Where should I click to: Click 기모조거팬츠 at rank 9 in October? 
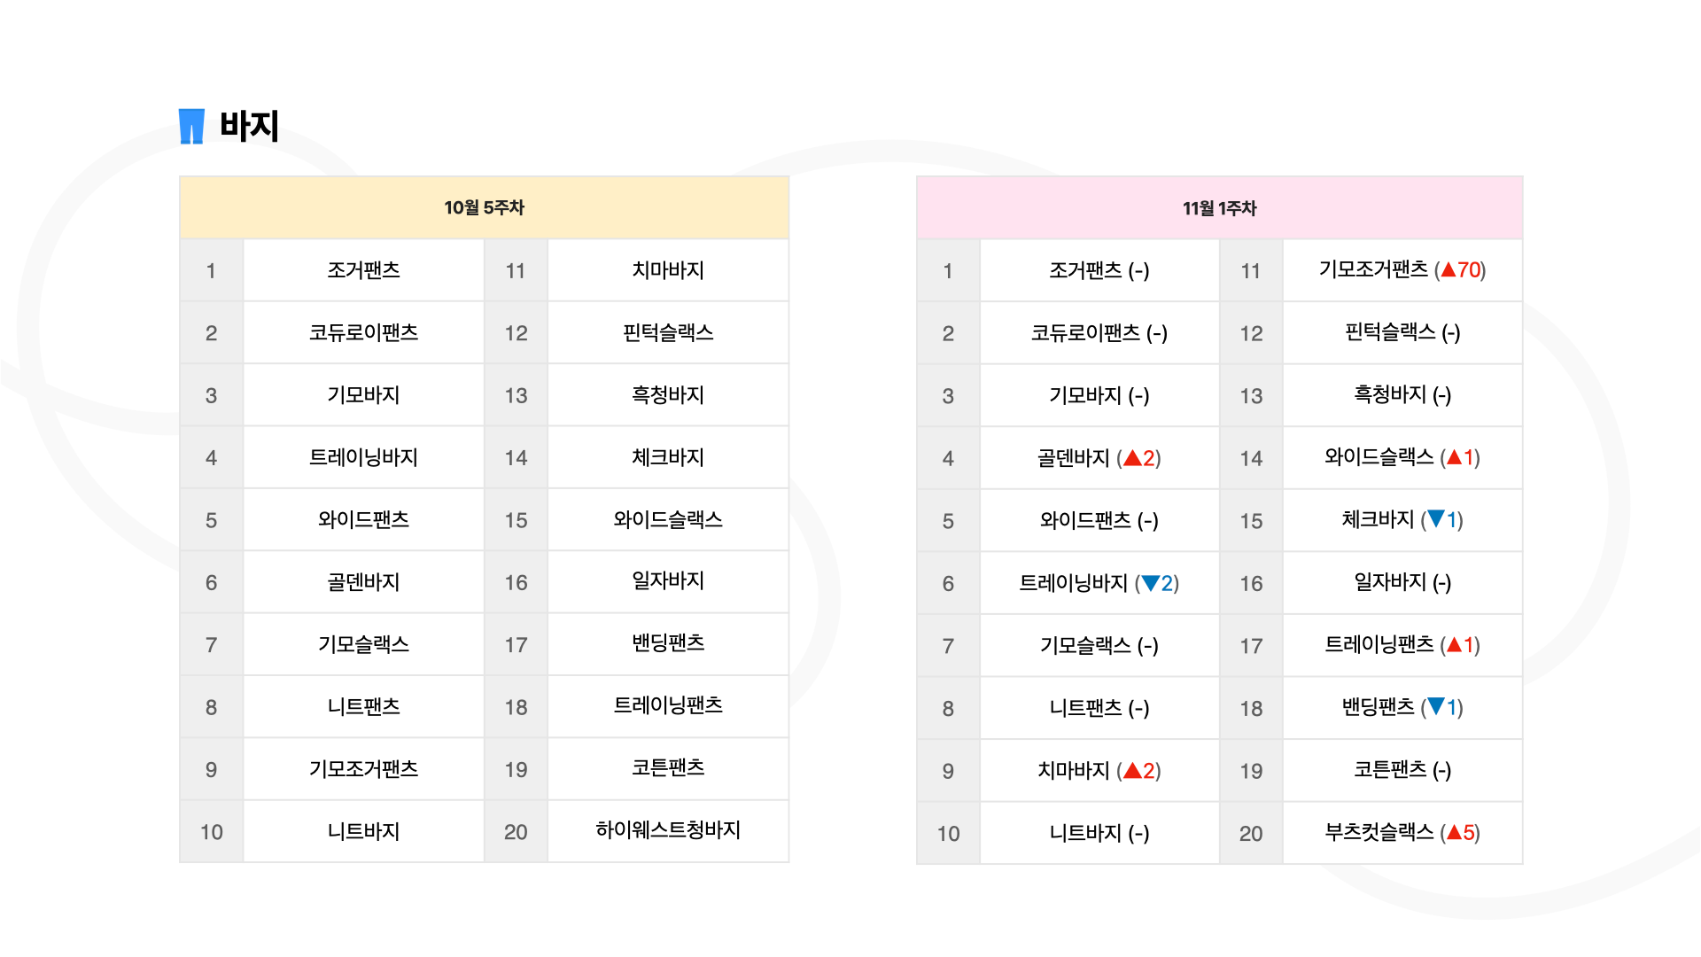363,769
